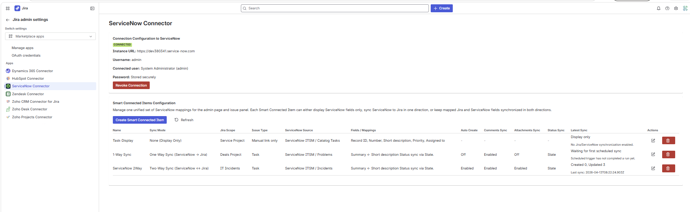This screenshot has width=690, height=212.
Task: Click the blue Create button in top bar
Action: 442,8
